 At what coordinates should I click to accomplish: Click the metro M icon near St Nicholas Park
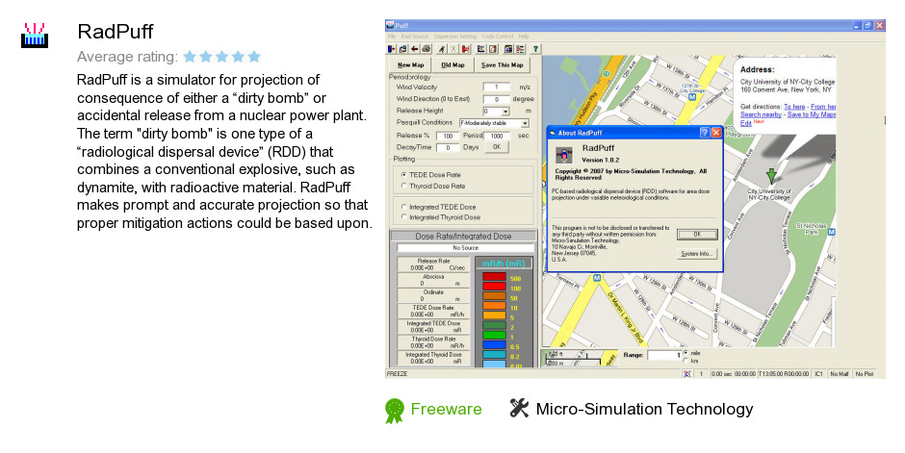pos(831,232)
